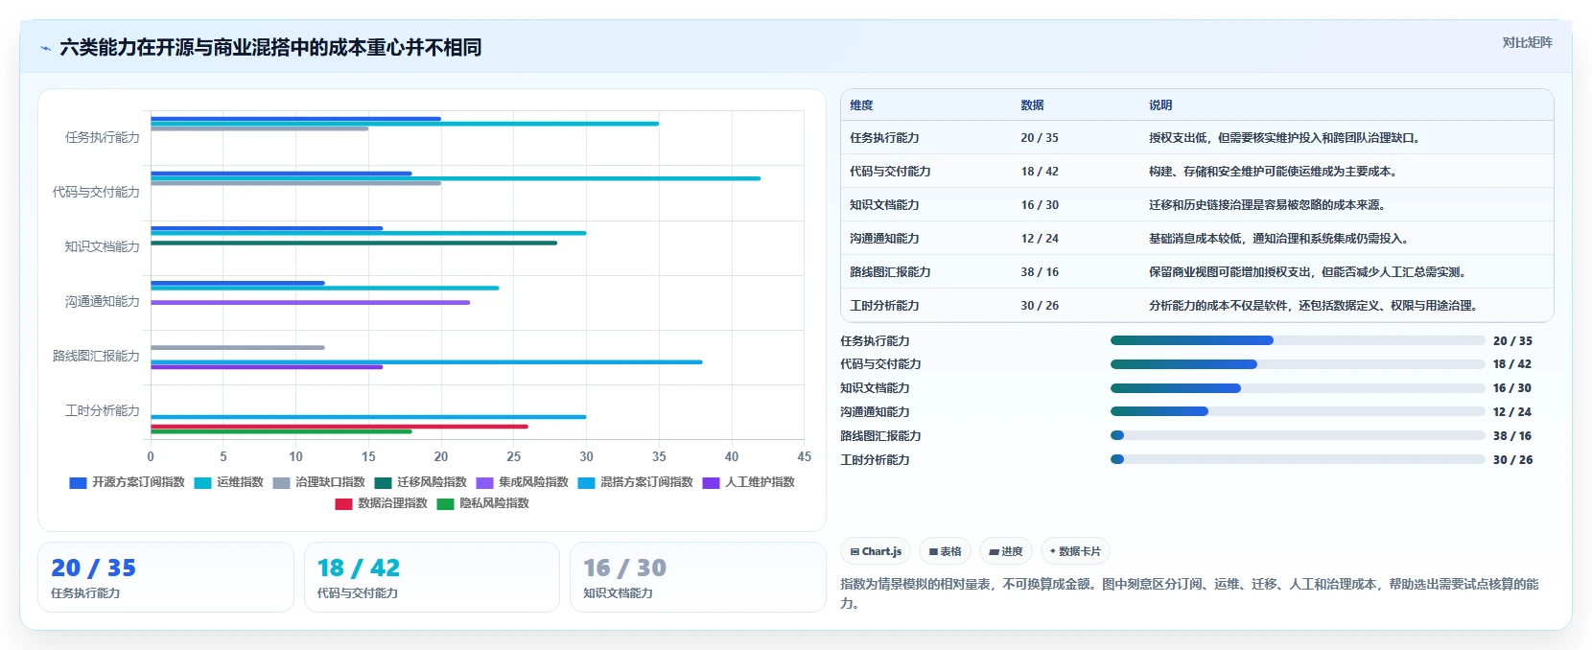Click the 工时分析能力 chart axis label
Image resolution: width=1592 pixels, height=650 pixels.
point(102,410)
